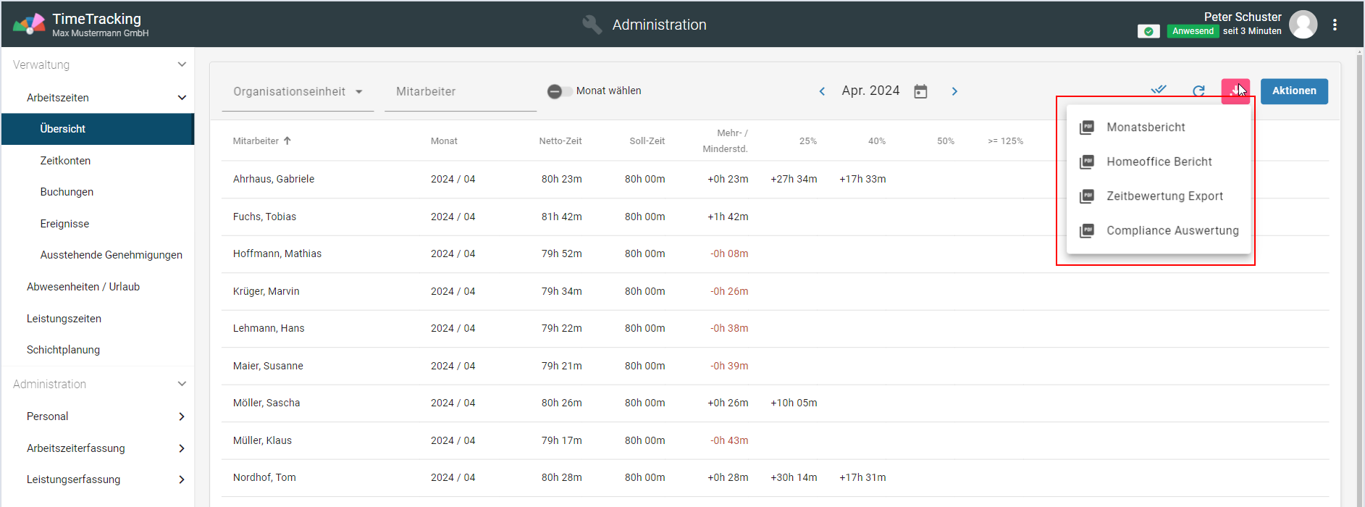The width and height of the screenshot is (1365, 507).
Task: Collapse the Arbeitszeiten section
Action: click(182, 98)
